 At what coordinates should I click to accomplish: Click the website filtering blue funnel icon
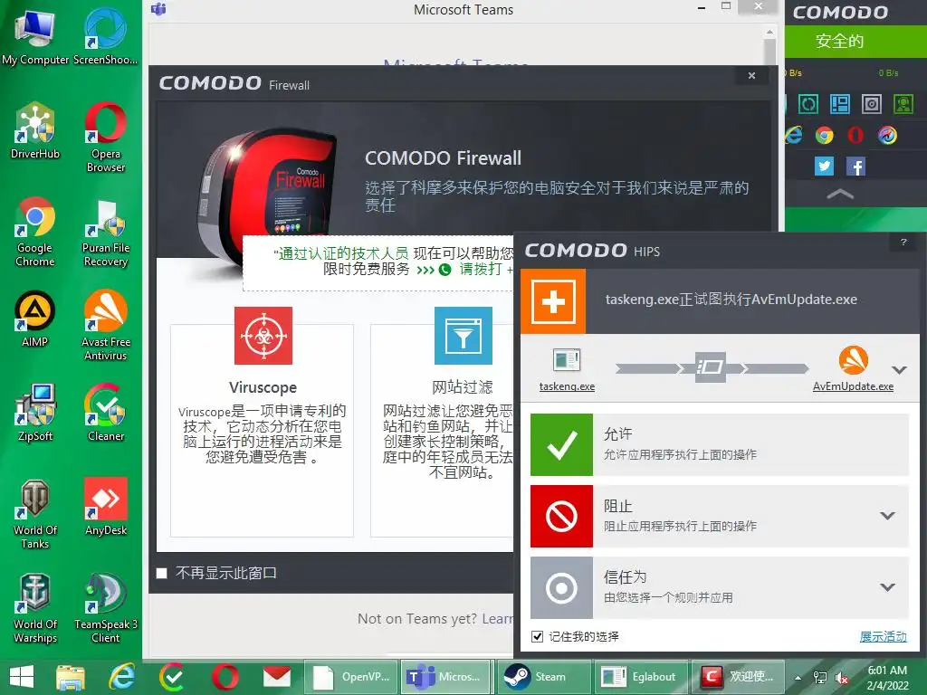click(463, 336)
